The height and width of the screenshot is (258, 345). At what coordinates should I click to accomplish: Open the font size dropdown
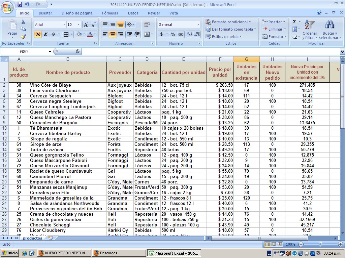pos(79,25)
